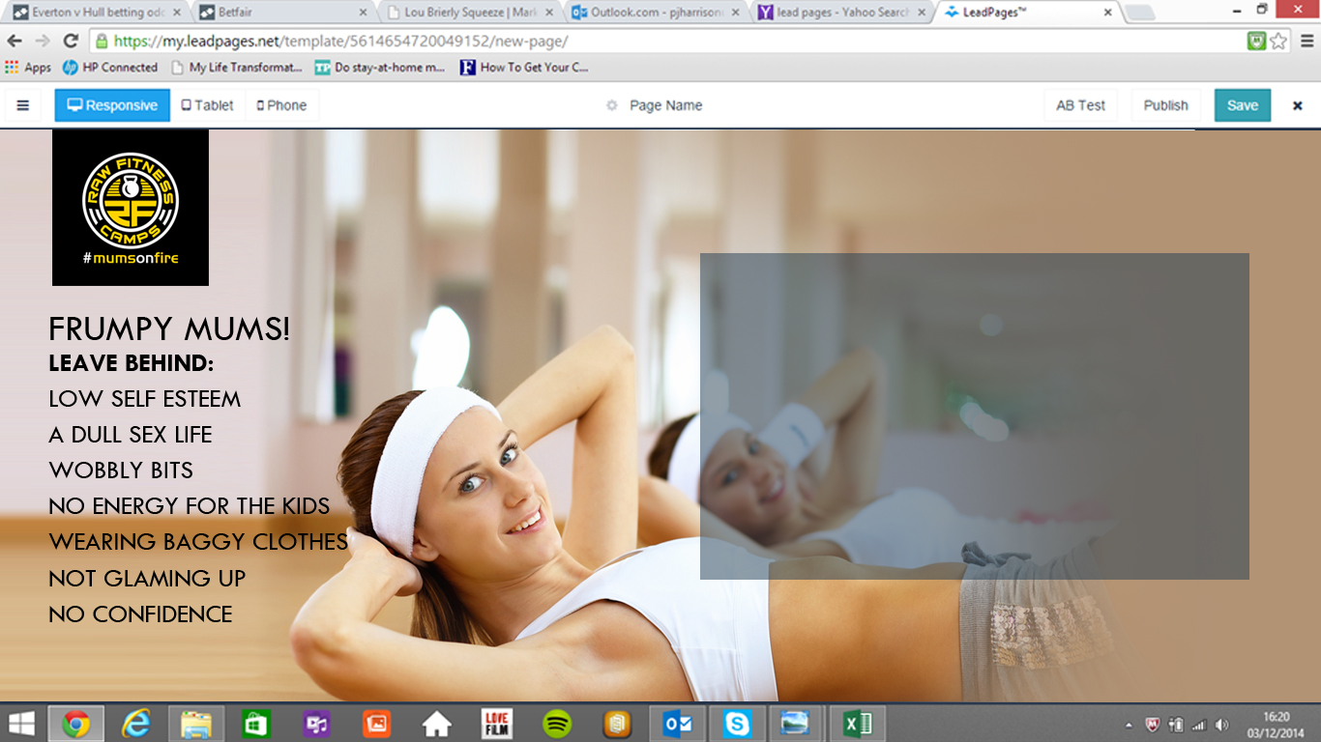The height and width of the screenshot is (742, 1321).
Task: Switch to Responsive preview mode
Action: point(112,105)
